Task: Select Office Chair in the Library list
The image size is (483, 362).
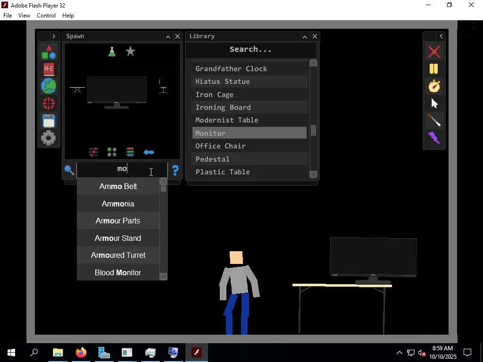Action: point(220,146)
